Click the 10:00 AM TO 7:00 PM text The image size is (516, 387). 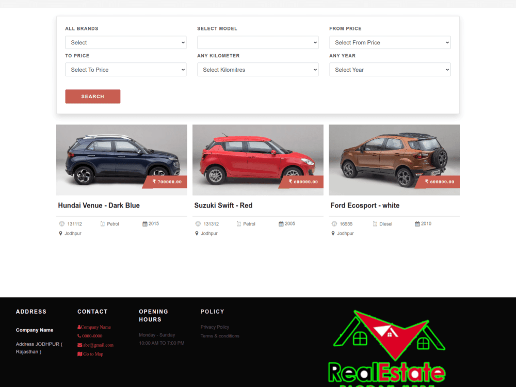[162, 343]
